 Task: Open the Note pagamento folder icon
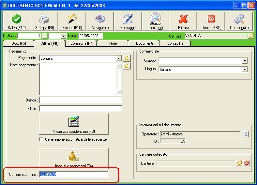tap(127, 66)
